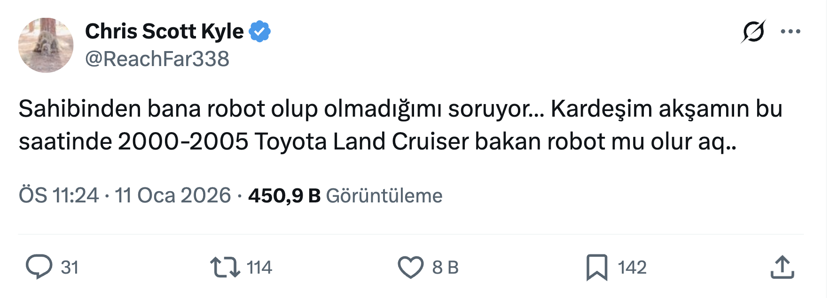This screenshot has height=298, width=830.
Task: Click the share upload icon
Action: 782,267
